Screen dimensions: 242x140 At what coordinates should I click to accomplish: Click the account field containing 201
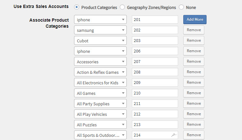click(x=155, y=19)
